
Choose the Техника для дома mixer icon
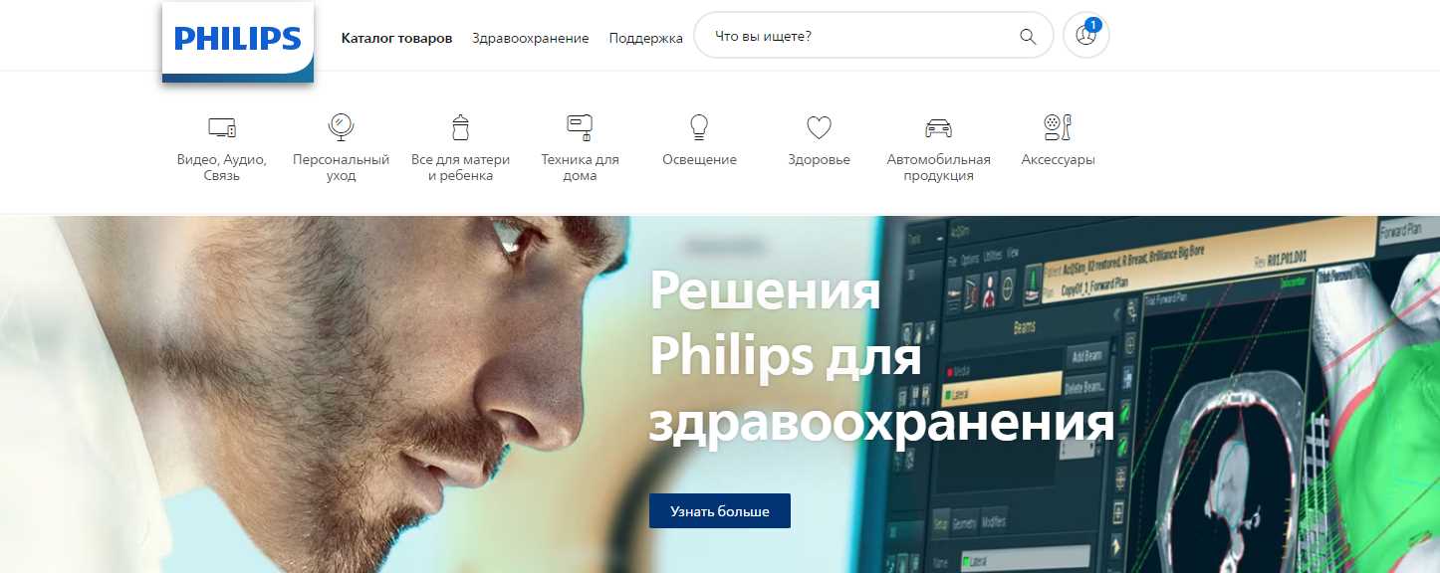[x=580, y=126]
